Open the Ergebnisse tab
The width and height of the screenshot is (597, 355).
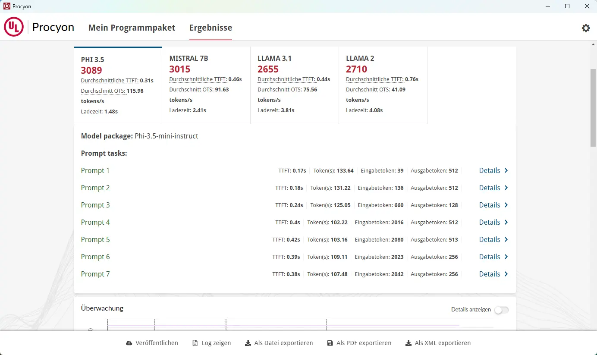(211, 28)
